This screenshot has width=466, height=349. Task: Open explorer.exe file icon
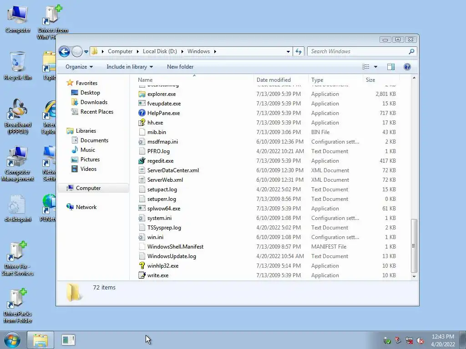pyautogui.click(x=142, y=94)
